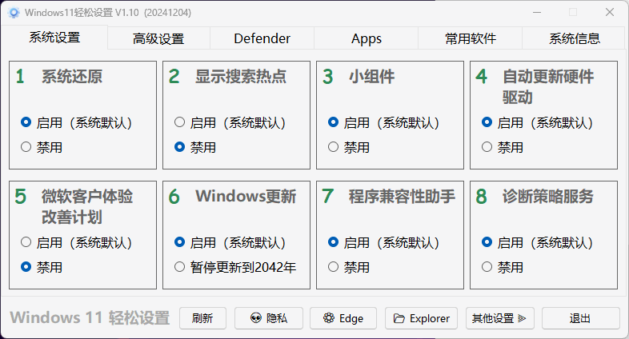Go to the 系统信息 tab
The height and width of the screenshot is (339, 629).
click(x=574, y=38)
